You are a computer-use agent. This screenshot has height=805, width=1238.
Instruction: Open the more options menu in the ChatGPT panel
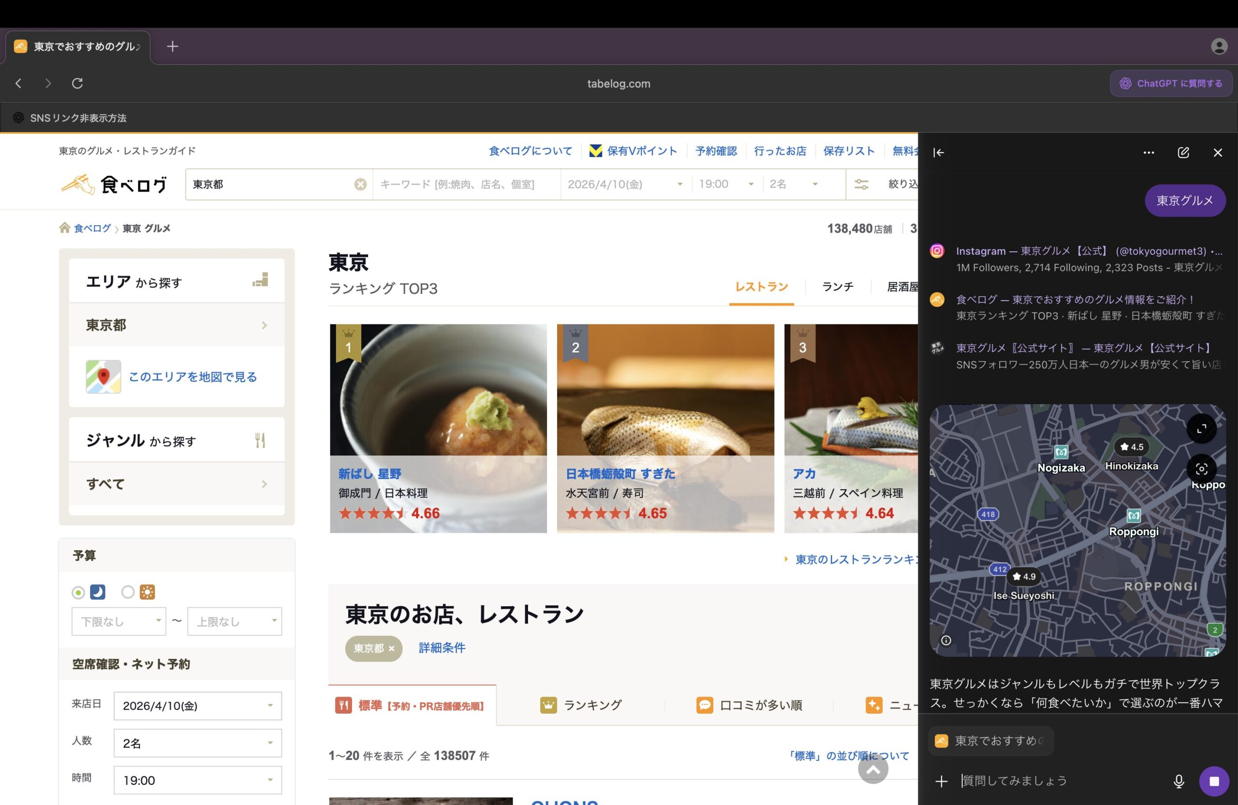[x=1149, y=152]
